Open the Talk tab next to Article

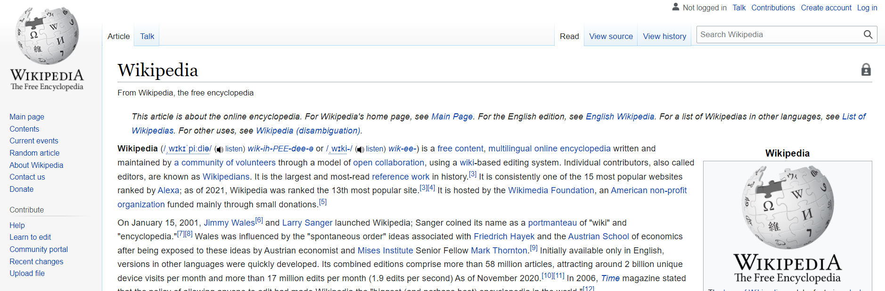coord(147,36)
